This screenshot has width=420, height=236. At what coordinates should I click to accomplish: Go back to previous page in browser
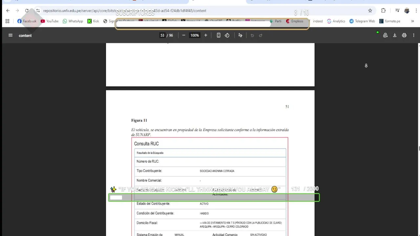coord(8,10)
